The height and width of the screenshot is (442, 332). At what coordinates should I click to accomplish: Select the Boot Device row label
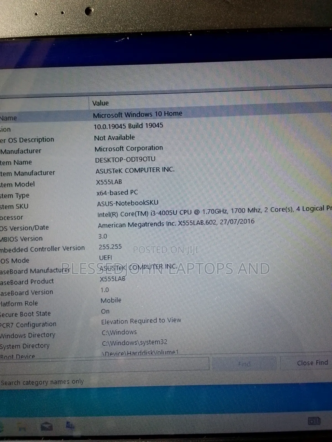tap(18, 356)
